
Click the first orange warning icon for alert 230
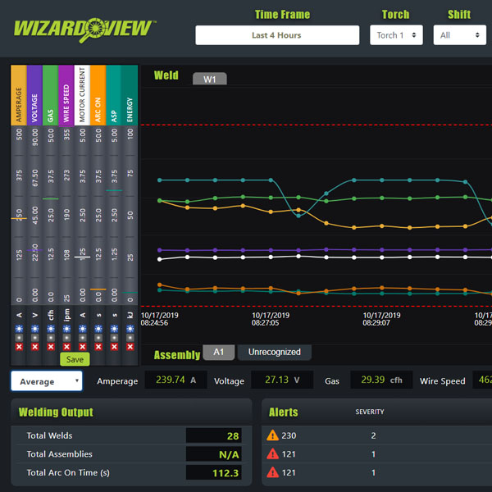click(273, 435)
